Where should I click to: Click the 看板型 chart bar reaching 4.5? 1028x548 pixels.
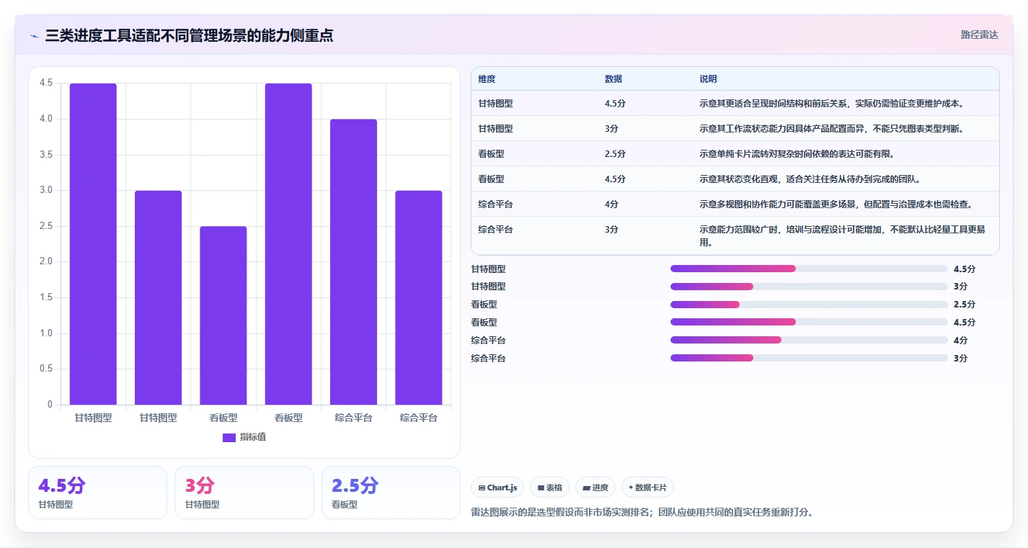coord(288,244)
